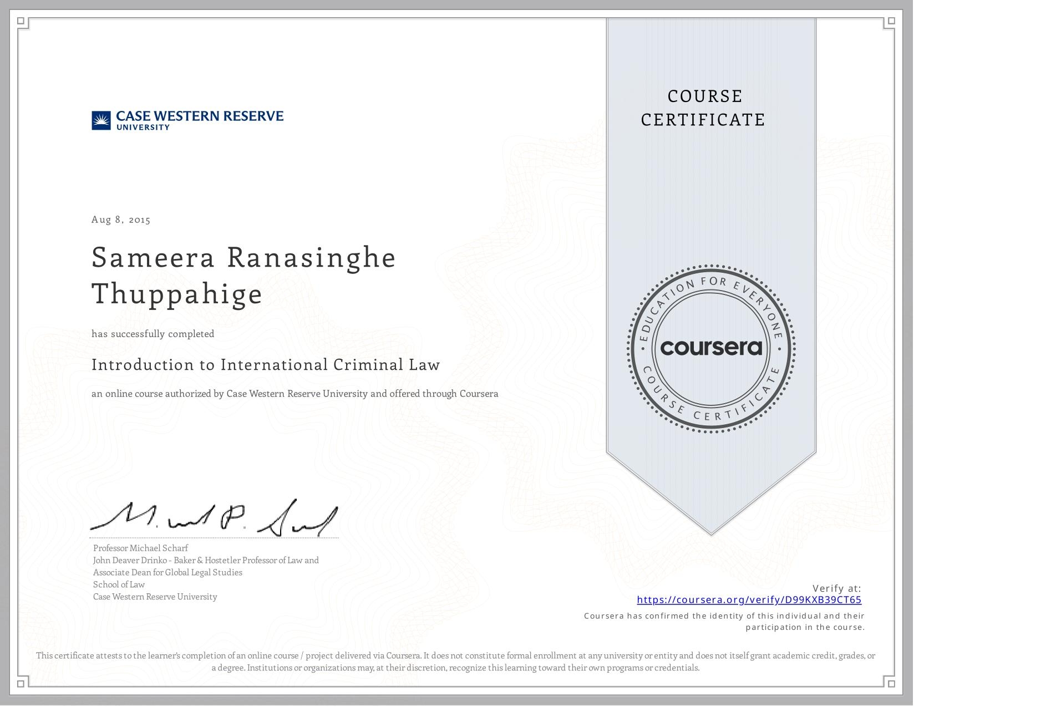
Task: Click the 'John Deaver Drinko - Baker & Hostetler' line
Action: tap(206, 560)
